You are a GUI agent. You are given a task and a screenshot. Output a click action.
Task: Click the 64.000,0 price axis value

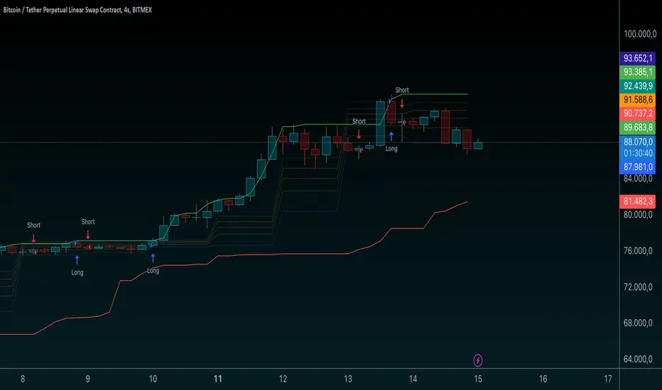[638, 360]
